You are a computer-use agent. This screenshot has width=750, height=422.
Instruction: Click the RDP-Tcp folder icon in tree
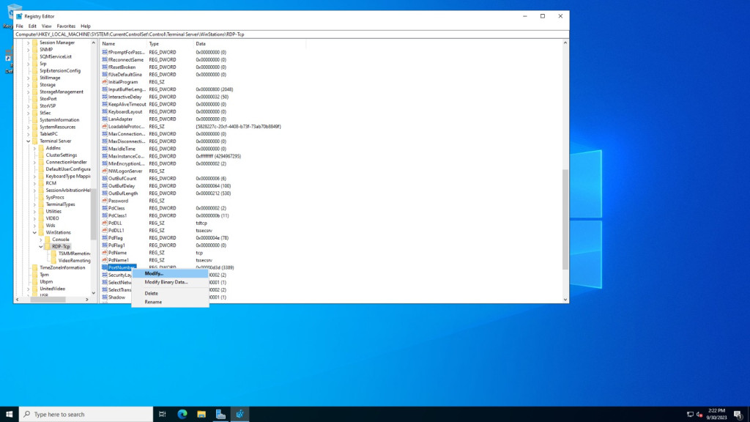[x=48, y=246]
